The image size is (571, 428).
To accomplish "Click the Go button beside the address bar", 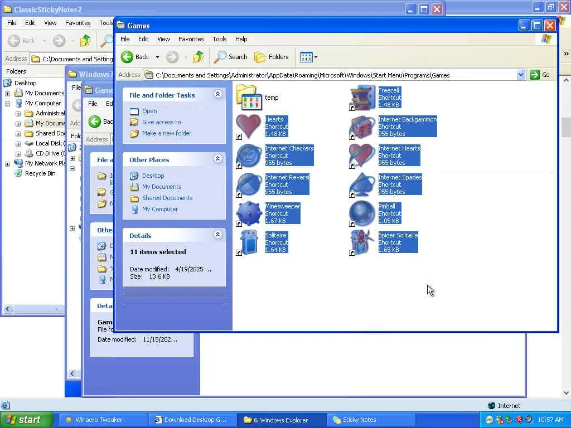I will pyautogui.click(x=540, y=75).
